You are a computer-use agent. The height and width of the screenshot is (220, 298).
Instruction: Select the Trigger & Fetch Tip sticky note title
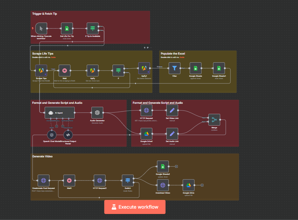tap(45, 14)
